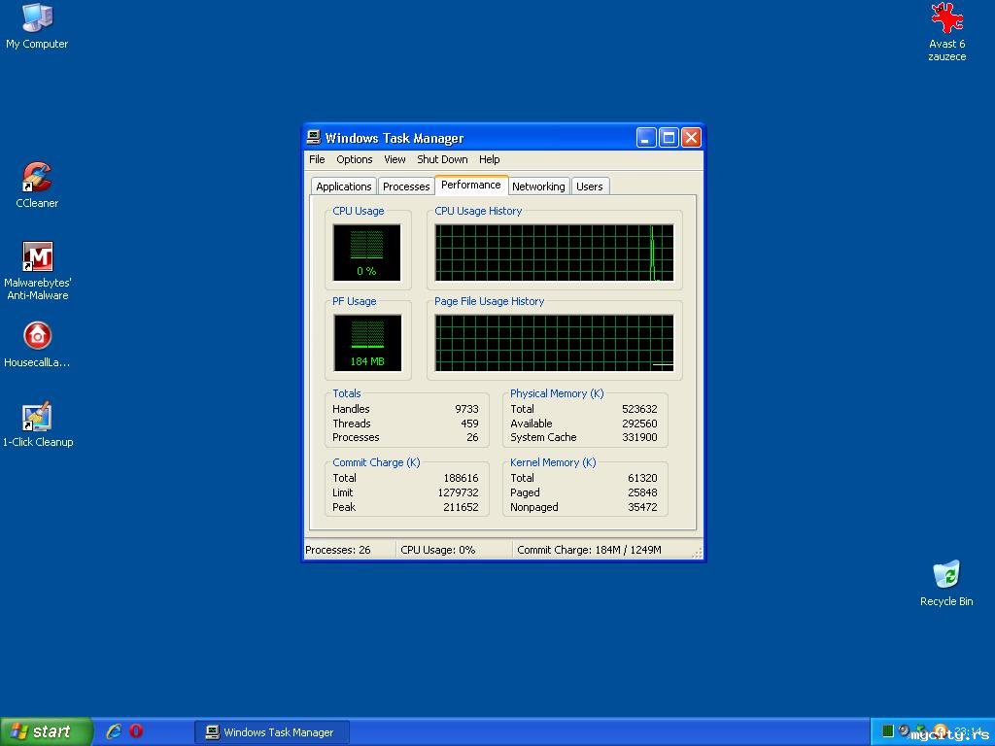Screen dimensions: 995x746
Task: Click the System Cache value 331900
Action: pyautogui.click(x=639, y=437)
